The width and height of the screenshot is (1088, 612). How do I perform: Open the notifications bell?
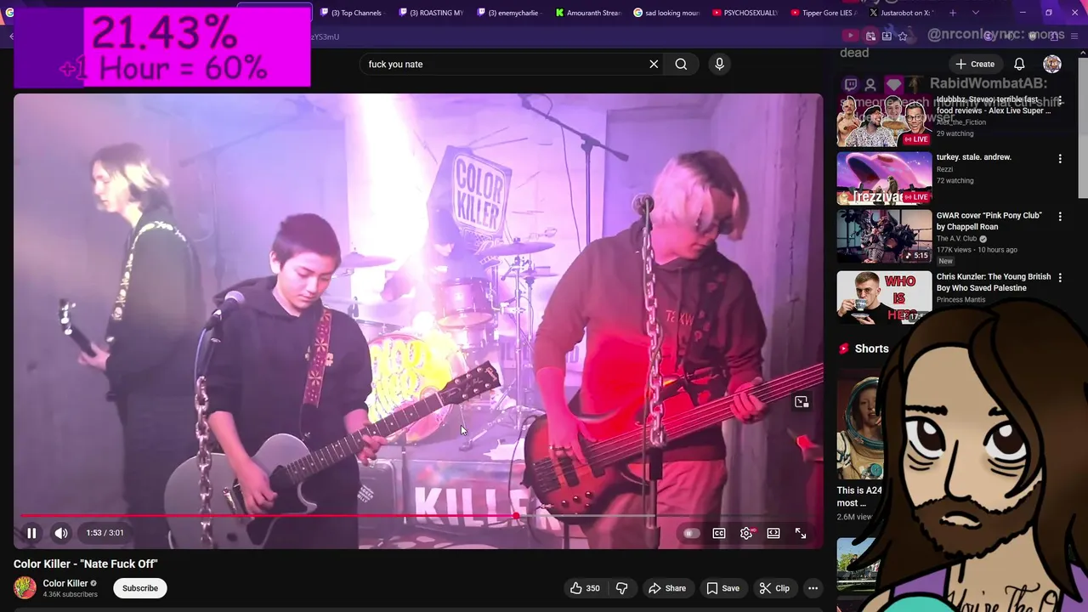1019,64
